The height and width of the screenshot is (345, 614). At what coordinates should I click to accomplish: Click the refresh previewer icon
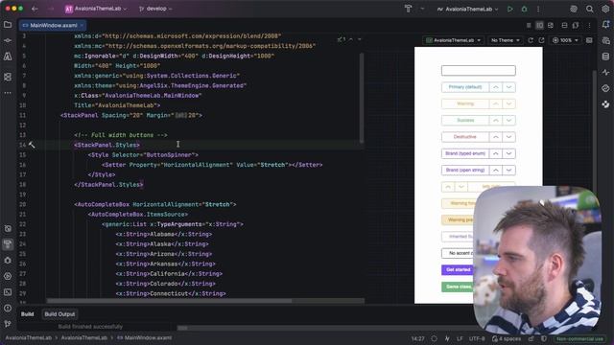[x=531, y=40]
